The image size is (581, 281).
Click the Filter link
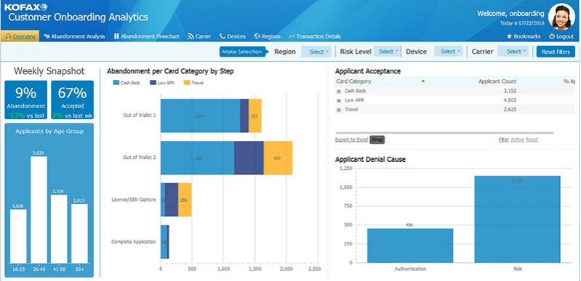(504, 139)
